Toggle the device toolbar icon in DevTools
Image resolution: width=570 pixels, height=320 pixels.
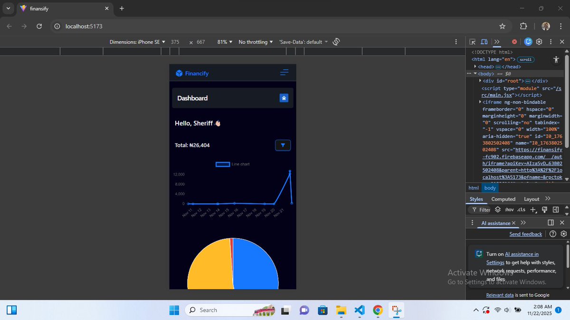484,42
